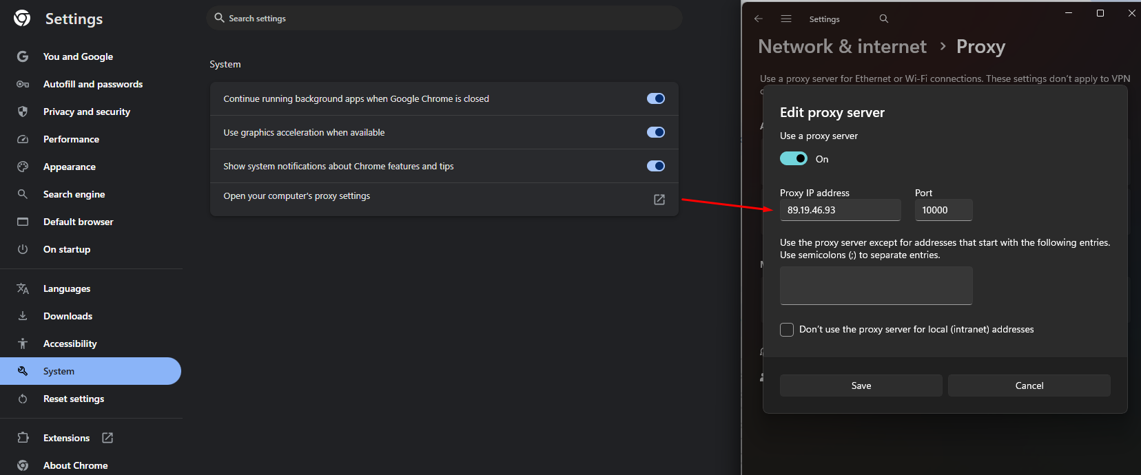Check Don't use proxy for local addresses
Image resolution: width=1141 pixels, height=475 pixels.
(787, 330)
